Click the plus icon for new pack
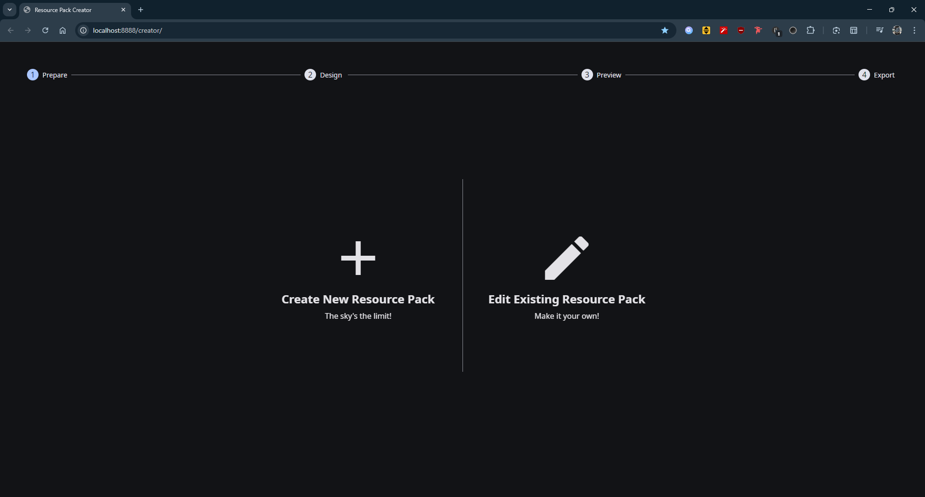 point(358,258)
